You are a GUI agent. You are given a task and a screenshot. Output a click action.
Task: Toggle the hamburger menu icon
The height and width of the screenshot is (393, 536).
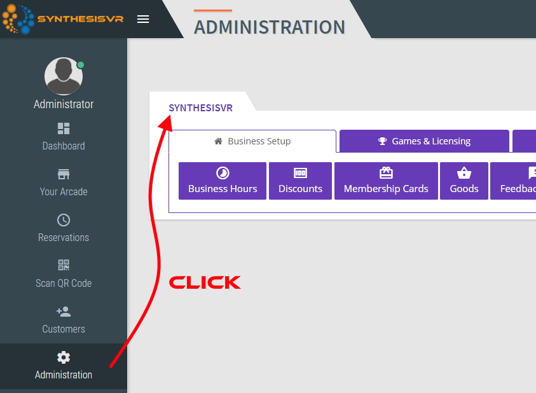coord(143,19)
